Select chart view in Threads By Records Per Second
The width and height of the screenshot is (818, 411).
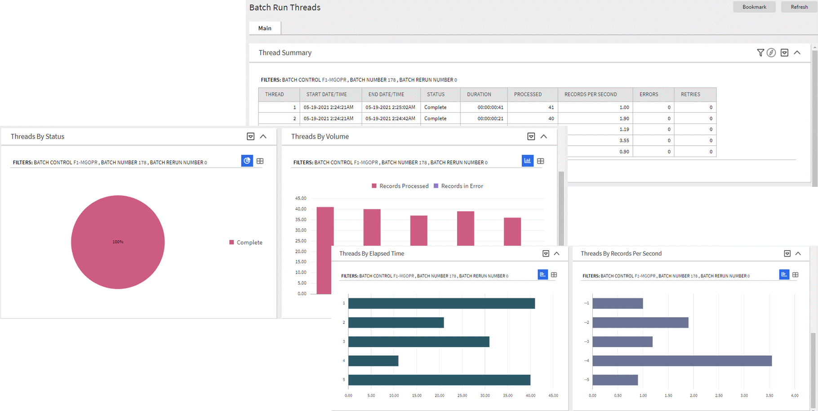tap(784, 274)
